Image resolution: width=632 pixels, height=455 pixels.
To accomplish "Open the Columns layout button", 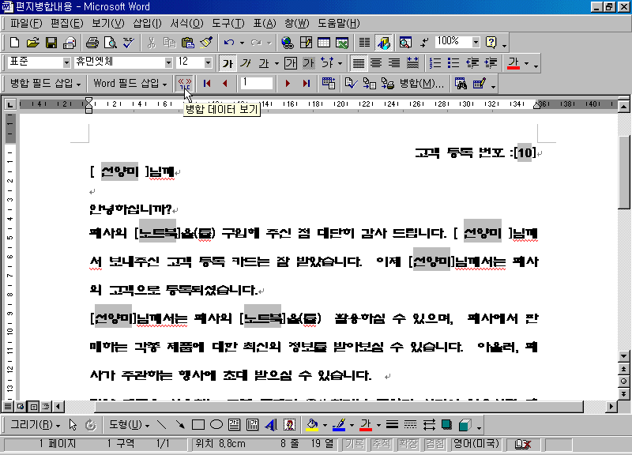I will tap(364, 43).
